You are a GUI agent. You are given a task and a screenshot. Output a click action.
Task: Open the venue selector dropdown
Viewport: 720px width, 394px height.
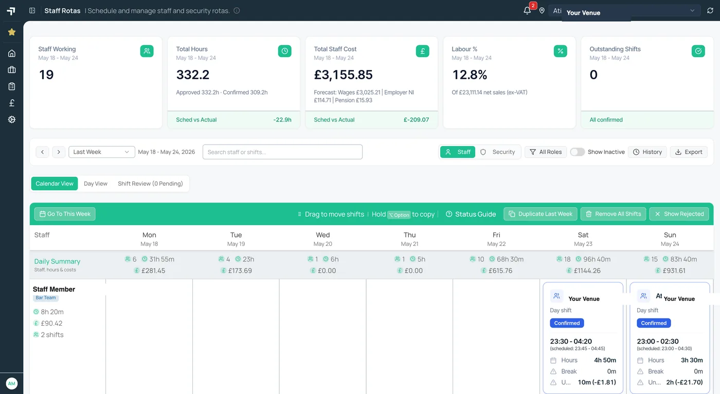(x=624, y=10)
